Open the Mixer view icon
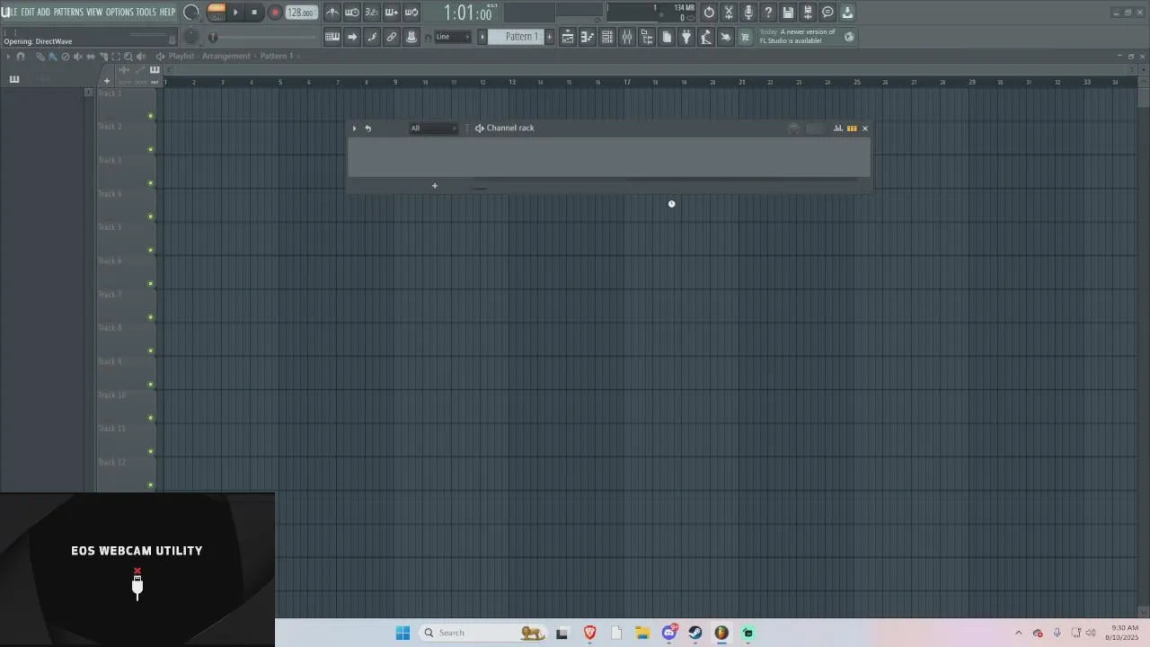The image size is (1150, 647). pos(627,37)
